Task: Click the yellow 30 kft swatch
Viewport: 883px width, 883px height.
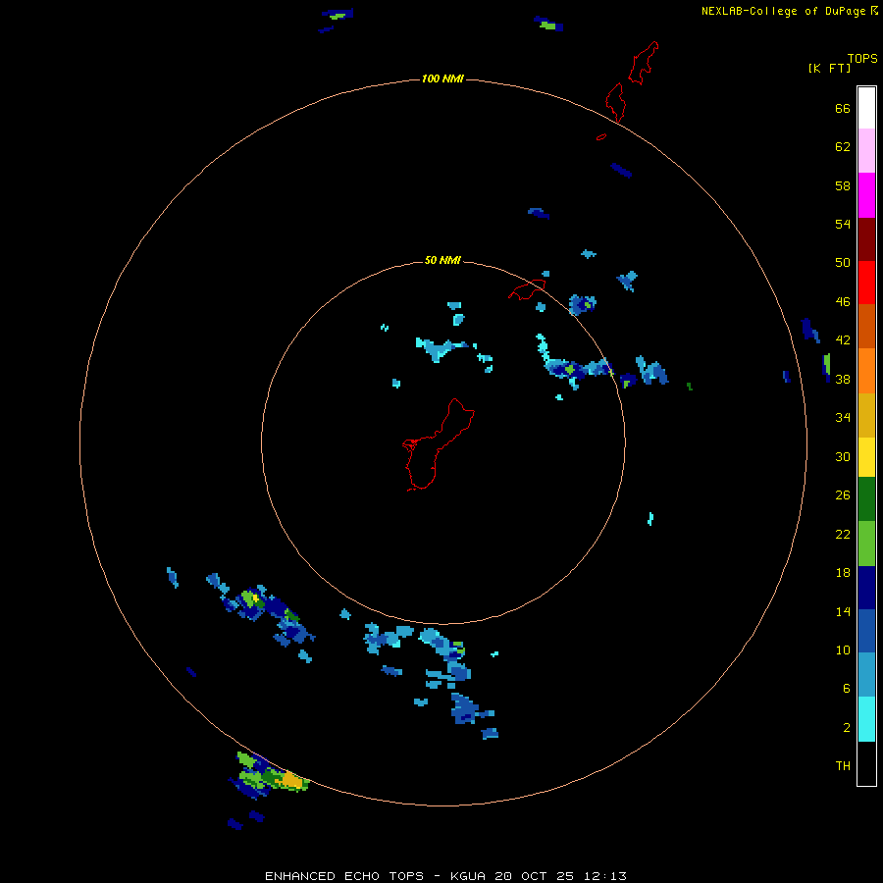Action: pyautogui.click(x=866, y=457)
